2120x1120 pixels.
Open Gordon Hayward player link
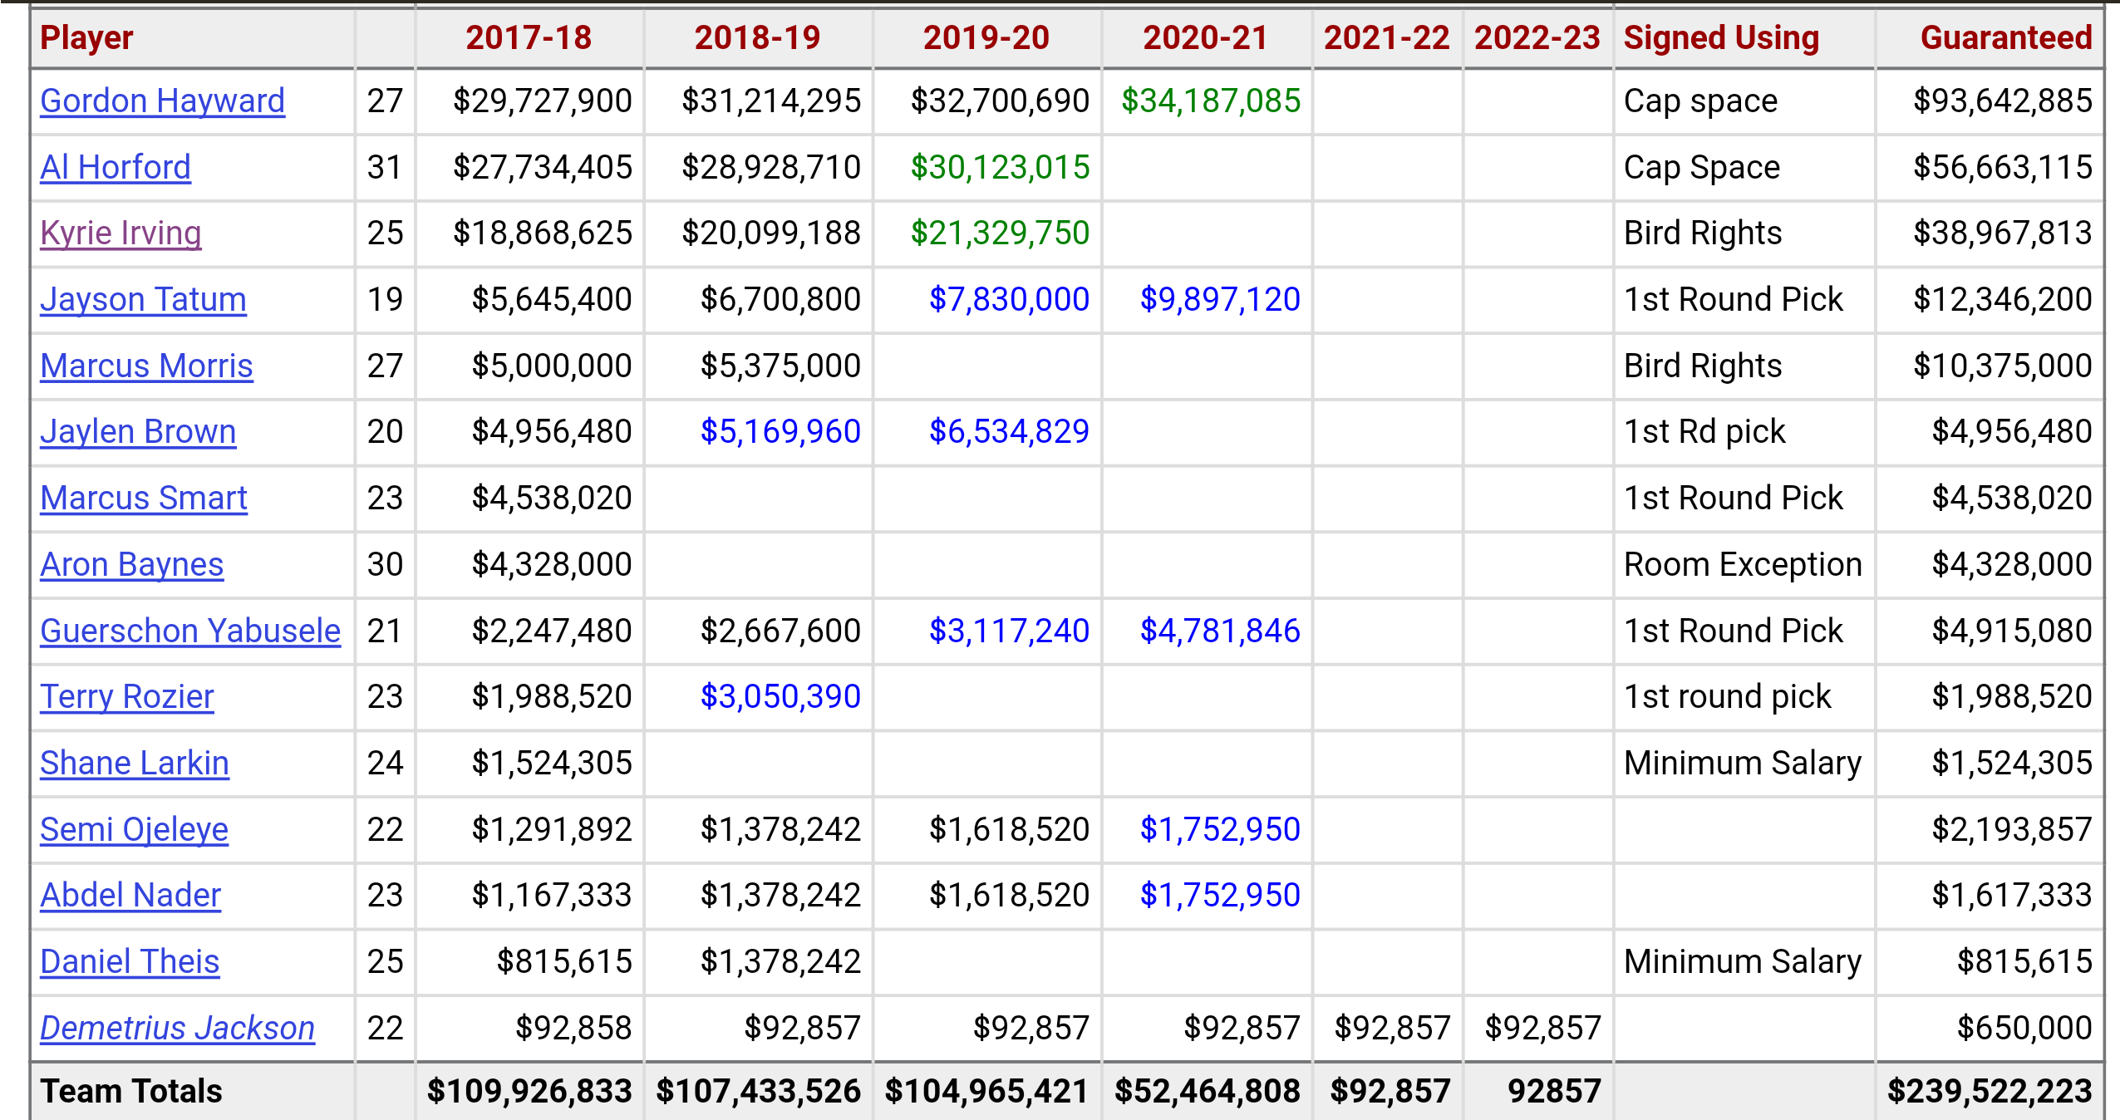tap(162, 101)
